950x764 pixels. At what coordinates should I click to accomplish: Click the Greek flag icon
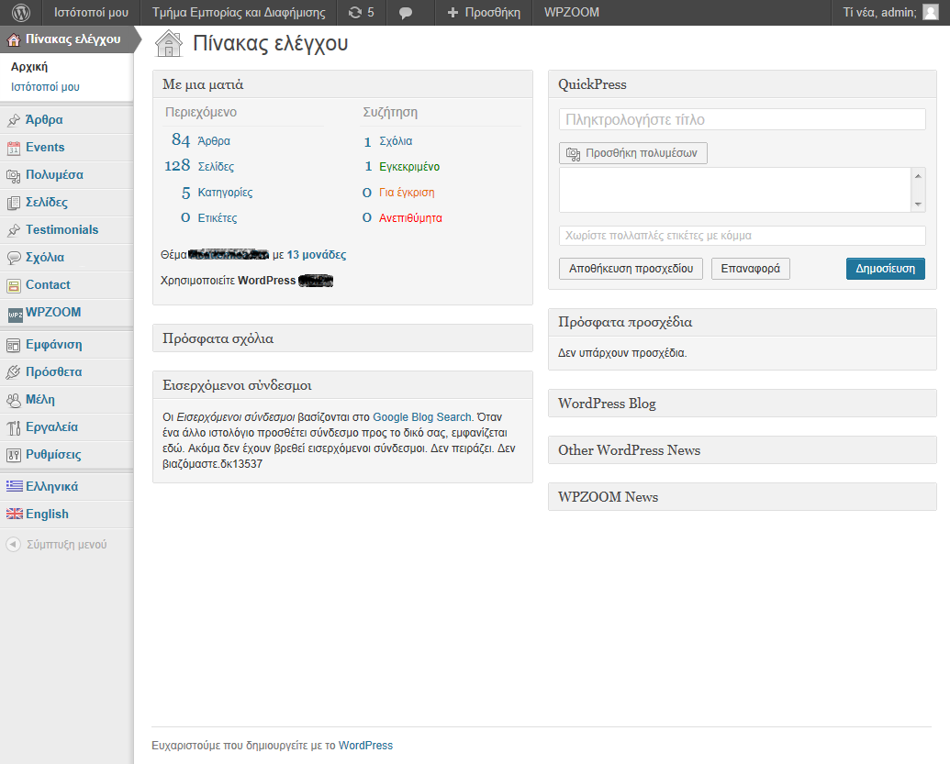click(15, 485)
